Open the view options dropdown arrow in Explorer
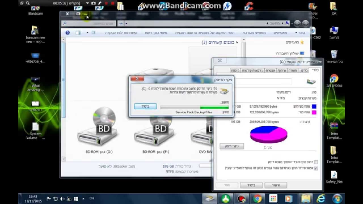 (x=87, y=33)
